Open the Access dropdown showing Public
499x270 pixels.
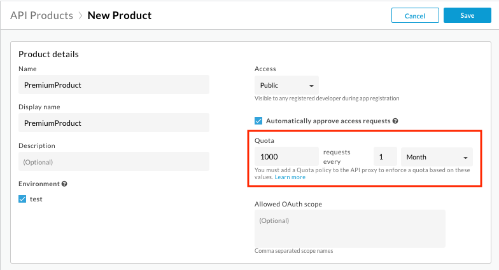(286, 85)
